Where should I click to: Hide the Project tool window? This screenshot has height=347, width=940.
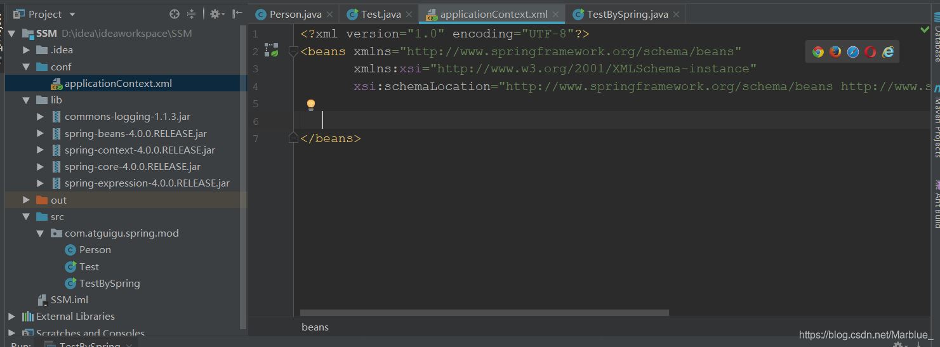click(237, 14)
